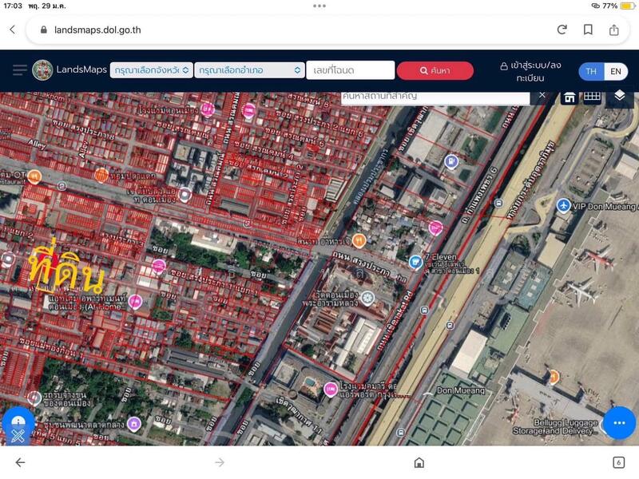Go to browser home page
The height and width of the screenshot is (479, 639).
pos(419,462)
